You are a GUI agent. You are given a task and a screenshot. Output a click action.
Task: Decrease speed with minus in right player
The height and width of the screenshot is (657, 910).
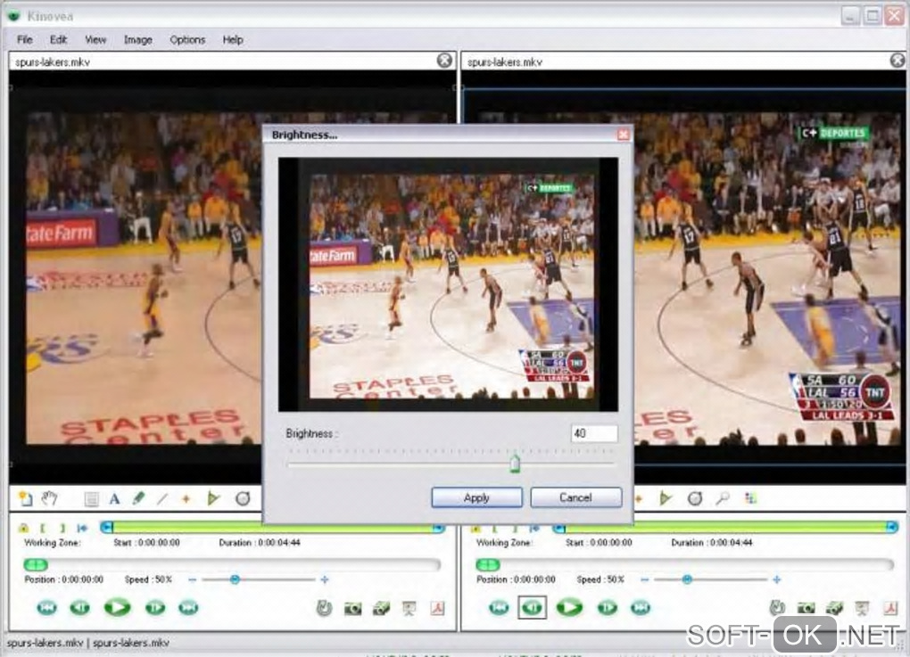(x=644, y=579)
